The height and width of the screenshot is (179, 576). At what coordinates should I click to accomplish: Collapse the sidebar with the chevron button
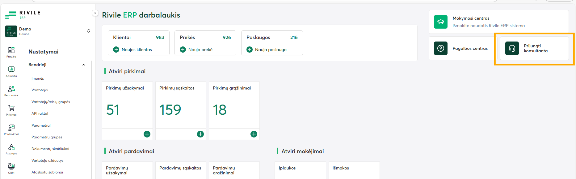(95, 13)
